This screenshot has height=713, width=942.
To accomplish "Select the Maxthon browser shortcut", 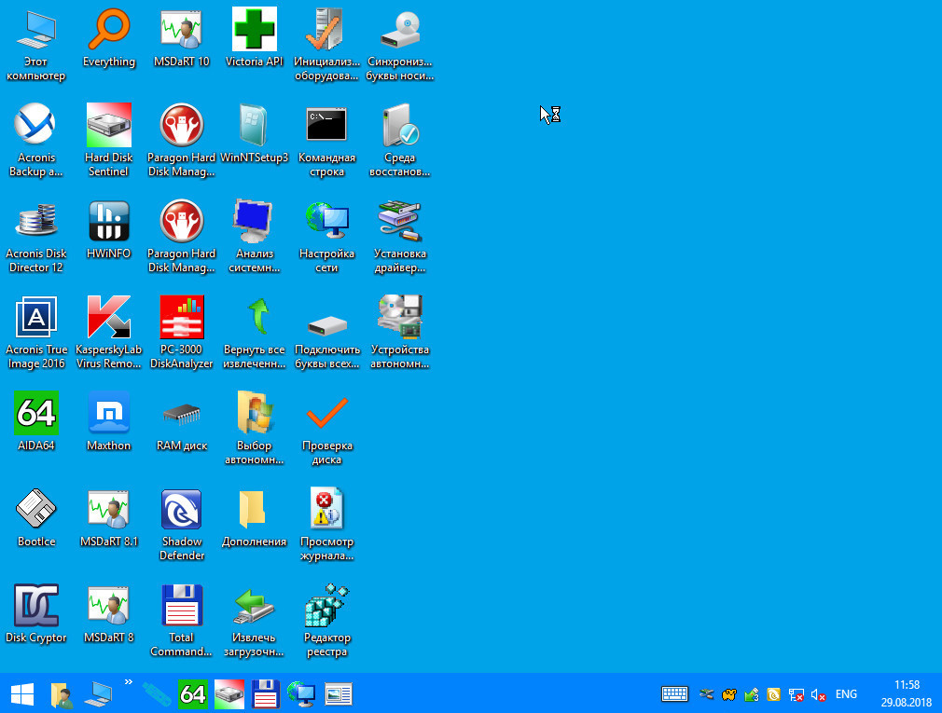I will (x=109, y=415).
